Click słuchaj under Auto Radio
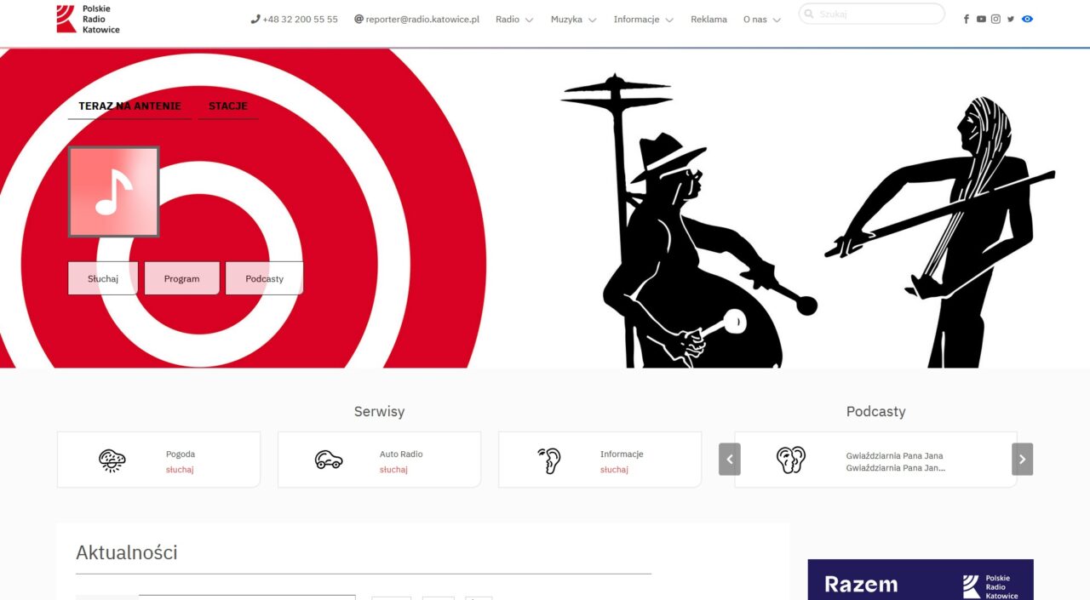Image resolution: width=1090 pixels, height=600 pixels. pyautogui.click(x=393, y=470)
